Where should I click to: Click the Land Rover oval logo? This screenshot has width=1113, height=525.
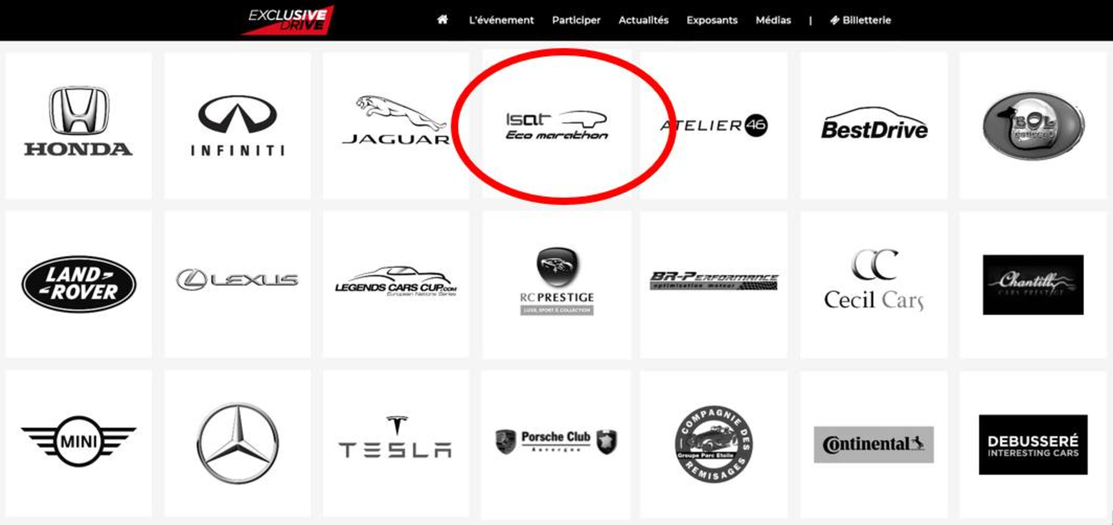(79, 284)
